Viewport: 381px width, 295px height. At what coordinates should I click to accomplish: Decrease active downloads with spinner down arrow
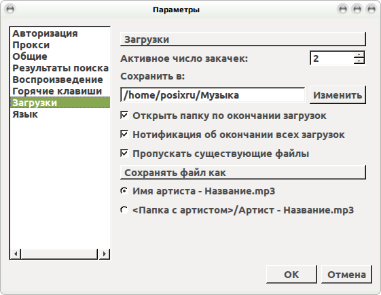point(359,61)
